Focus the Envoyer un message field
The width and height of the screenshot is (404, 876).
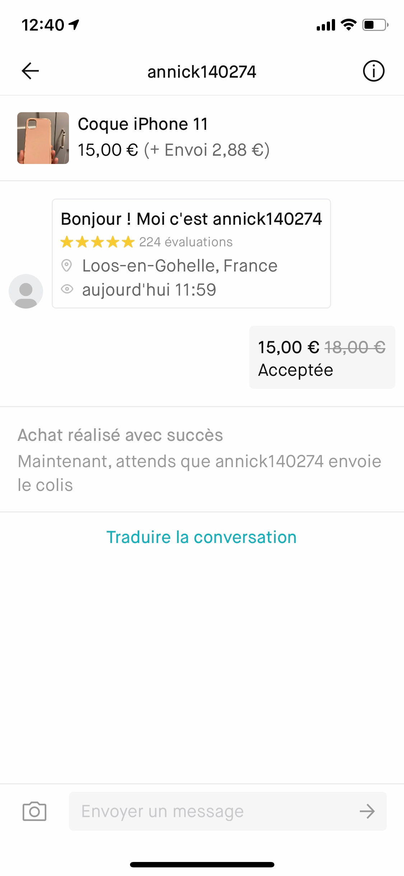[215, 811]
